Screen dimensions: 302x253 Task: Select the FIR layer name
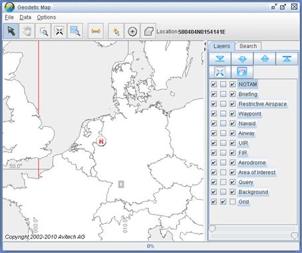pos(243,153)
